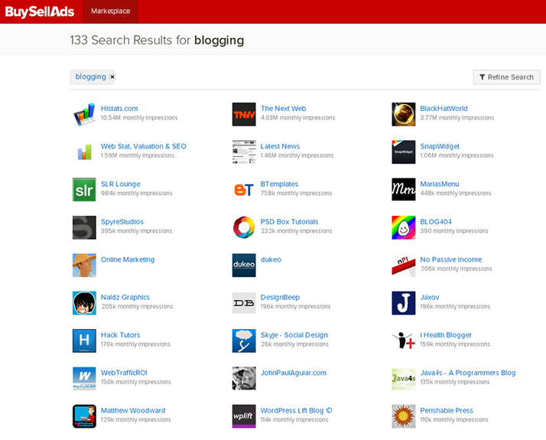Viewport: 546px width, 440px height.
Task: Open the Skyje Social Design logo
Action: pyautogui.click(x=244, y=341)
